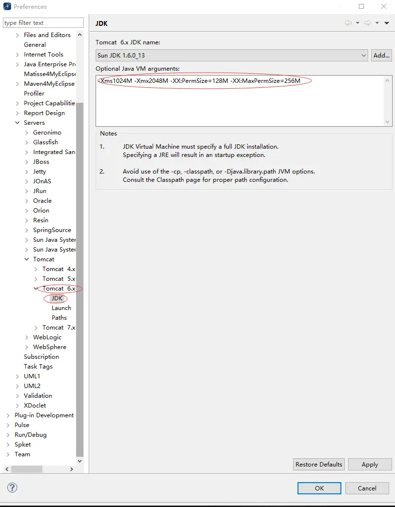Go back using the backward navigation arrow
Screen dimensions: 395x507
pyautogui.click(x=348, y=23)
